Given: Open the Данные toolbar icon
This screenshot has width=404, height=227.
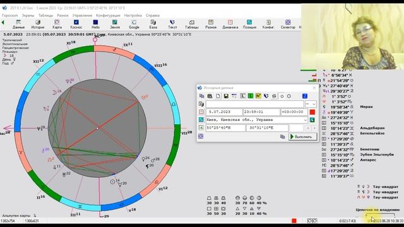Looking at the screenshot, I should (x=18, y=24).
